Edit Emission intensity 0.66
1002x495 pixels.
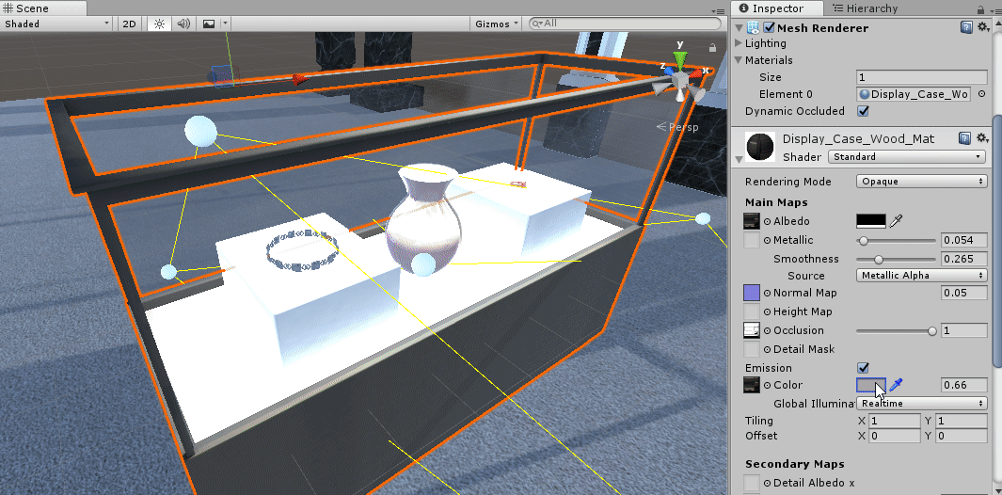(x=964, y=385)
